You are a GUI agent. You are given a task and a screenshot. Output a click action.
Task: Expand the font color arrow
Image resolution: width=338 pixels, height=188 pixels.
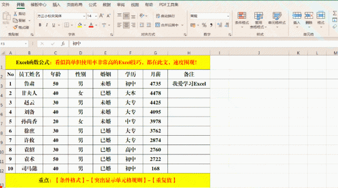tap(96, 25)
